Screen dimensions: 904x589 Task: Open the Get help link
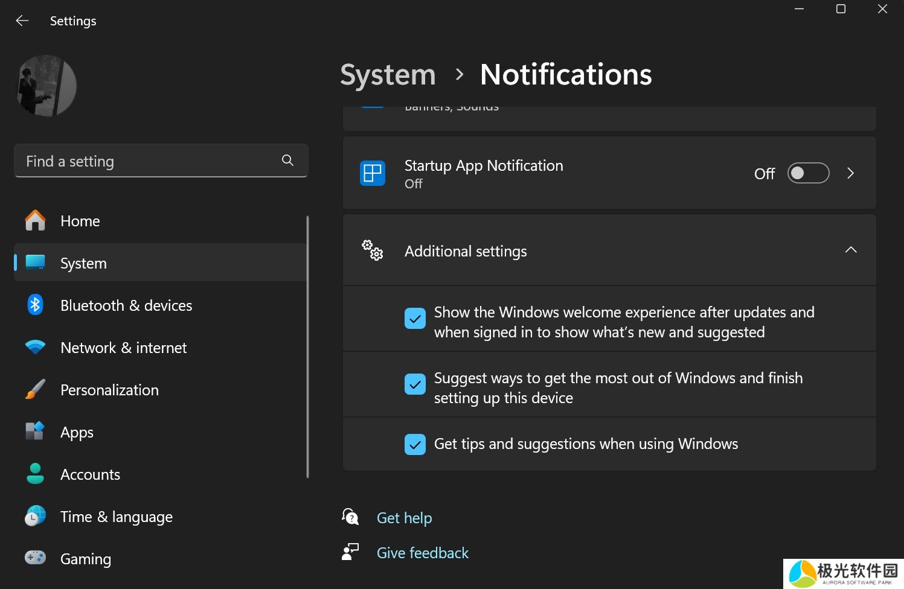click(x=404, y=518)
